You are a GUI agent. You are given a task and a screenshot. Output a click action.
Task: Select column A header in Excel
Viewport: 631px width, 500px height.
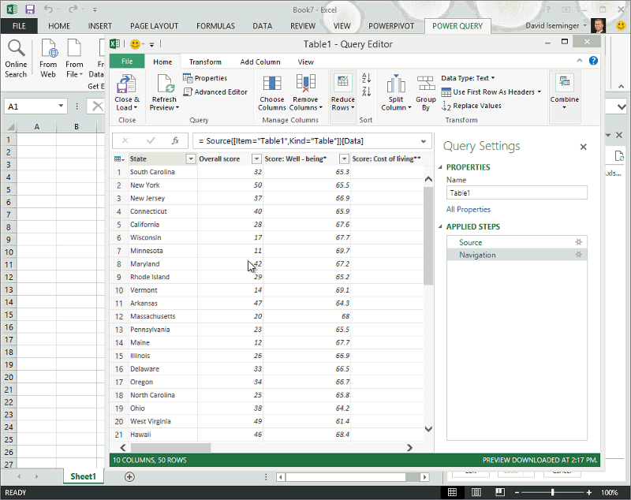[37, 127]
